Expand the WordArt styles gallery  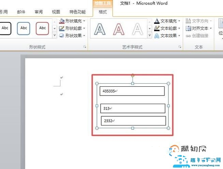(x=149, y=35)
